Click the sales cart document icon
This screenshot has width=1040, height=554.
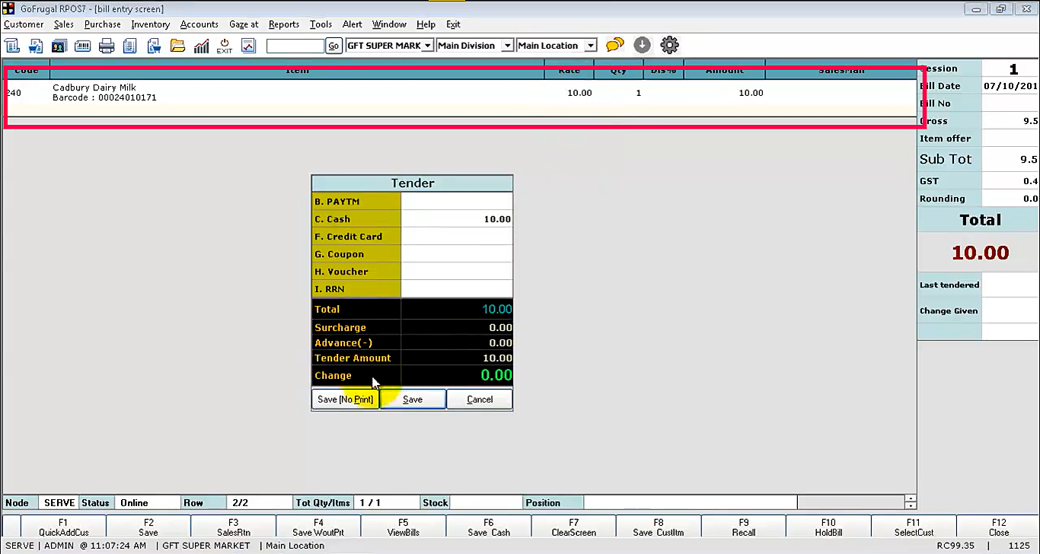[35, 46]
